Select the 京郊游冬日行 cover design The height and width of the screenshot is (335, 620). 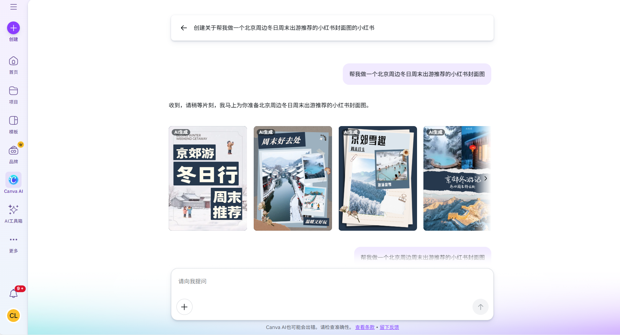click(207, 178)
